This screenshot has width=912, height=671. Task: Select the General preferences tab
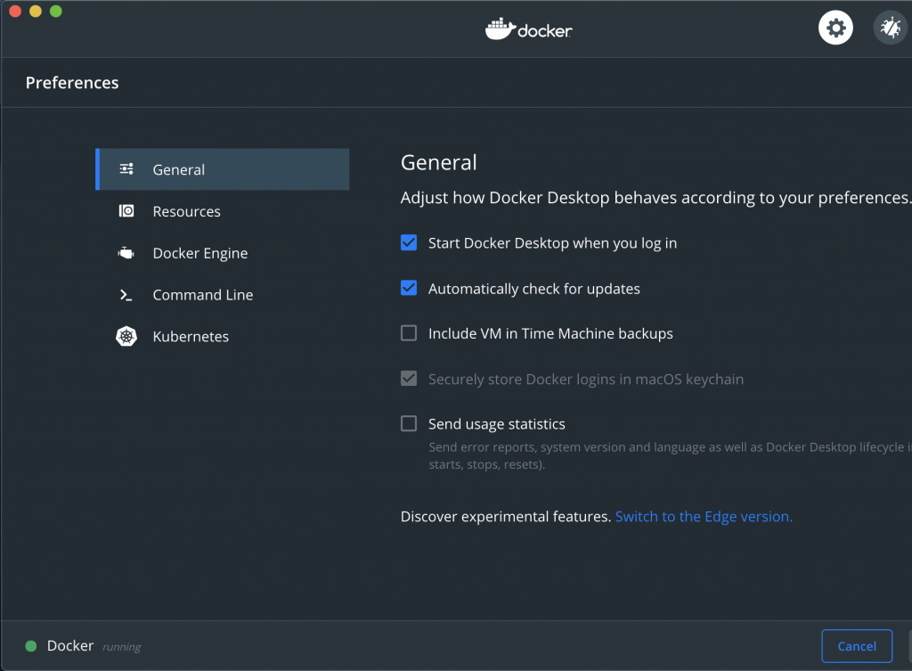coord(222,169)
